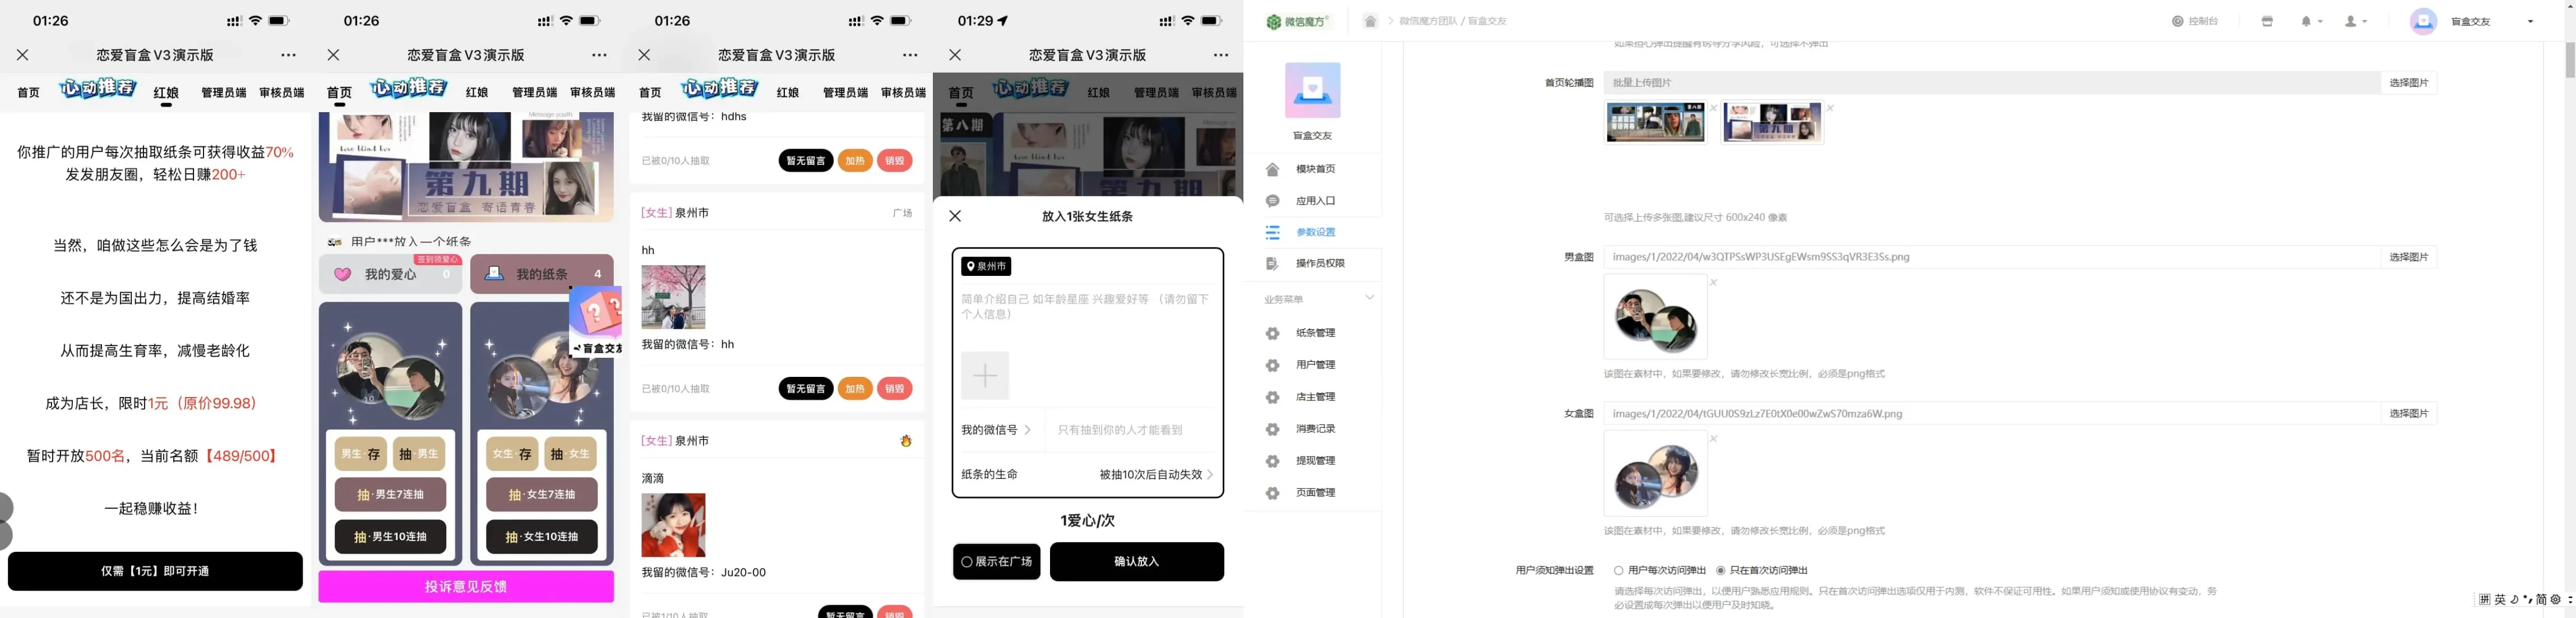Viewport: 2576px width, 618px height.
Task: Tap 心动推荐 on the note list screen
Action: (720, 89)
